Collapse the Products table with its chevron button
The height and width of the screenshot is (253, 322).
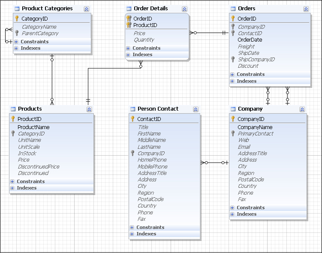[x=89, y=109]
